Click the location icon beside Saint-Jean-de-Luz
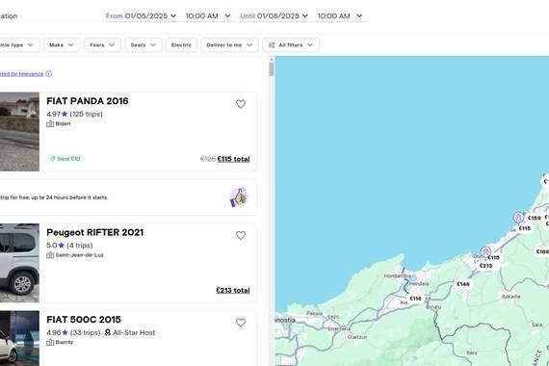This screenshot has width=549, height=366. click(50, 255)
